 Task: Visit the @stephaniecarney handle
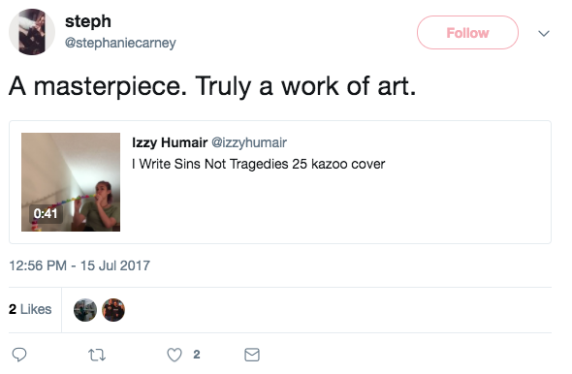(120, 43)
